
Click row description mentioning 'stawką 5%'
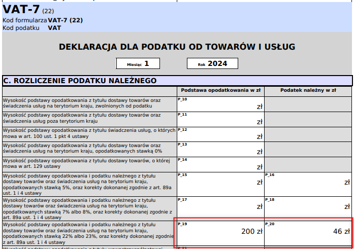pos(89,184)
